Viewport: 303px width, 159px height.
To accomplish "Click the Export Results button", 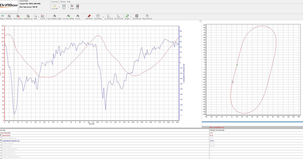I will click(147, 16).
